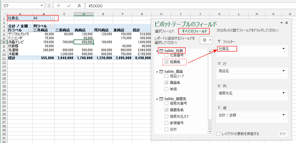Click the formula bar enter checkmark icon
This screenshot has height=143, width=296.
69,6
